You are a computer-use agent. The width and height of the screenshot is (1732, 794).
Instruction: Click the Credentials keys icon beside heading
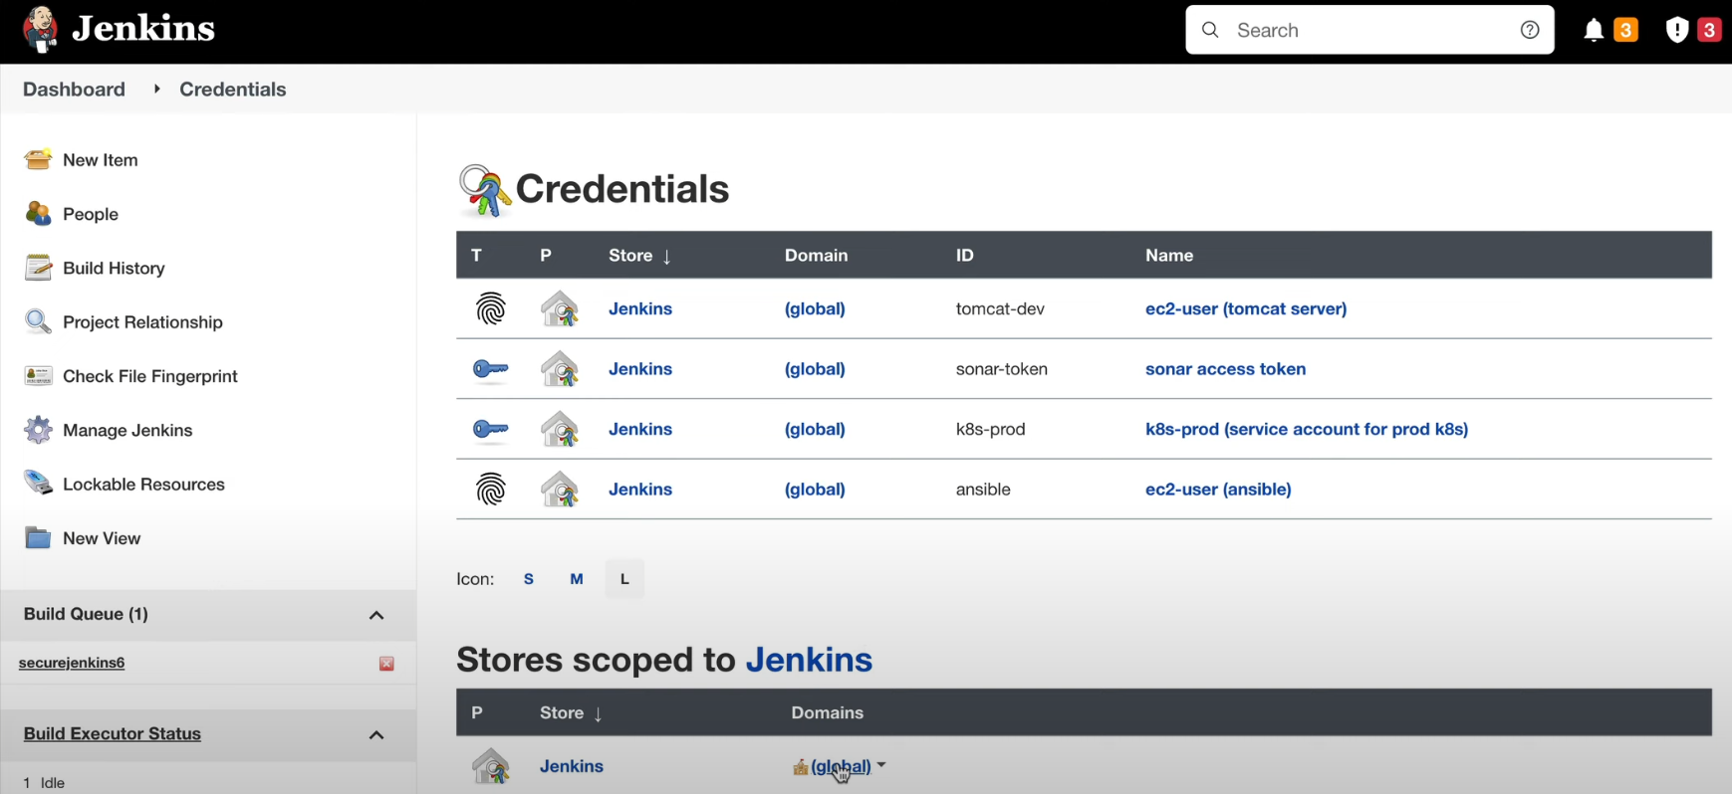[485, 190]
